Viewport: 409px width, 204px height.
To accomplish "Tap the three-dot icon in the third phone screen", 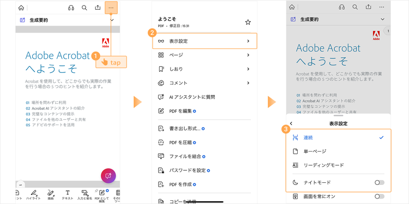I will tap(382, 7).
